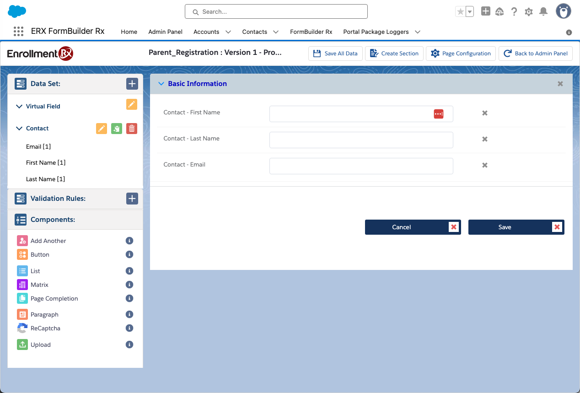Open the FormBuilder Rx tab
The height and width of the screenshot is (393, 580).
(x=311, y=32)
